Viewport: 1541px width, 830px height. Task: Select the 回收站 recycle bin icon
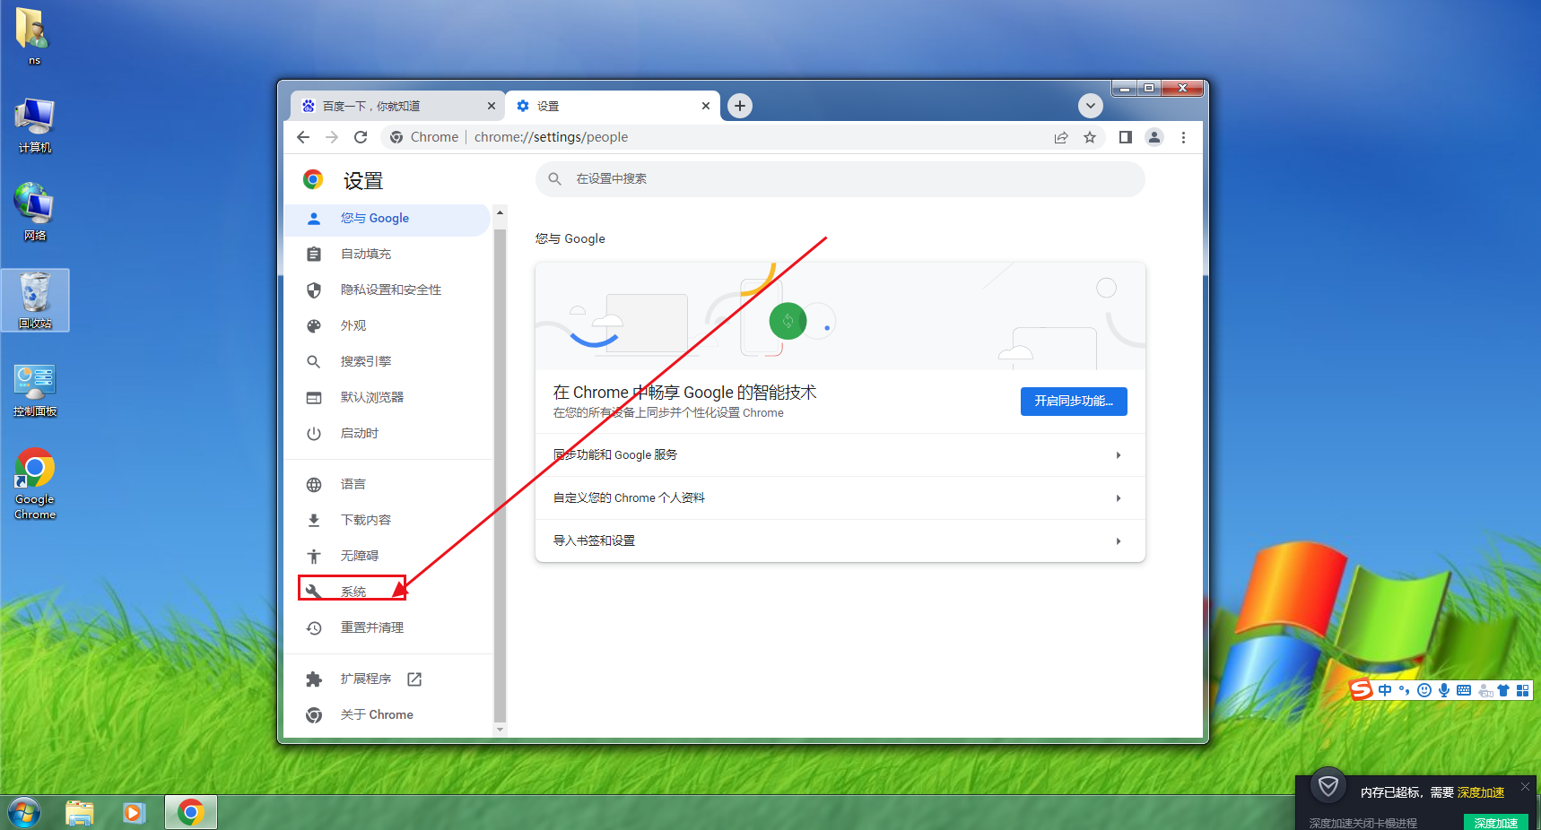[35, 300]
